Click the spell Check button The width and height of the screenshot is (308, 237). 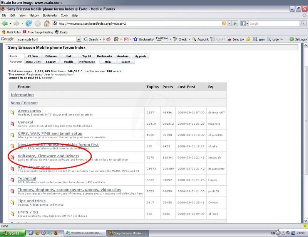[180, 39]
